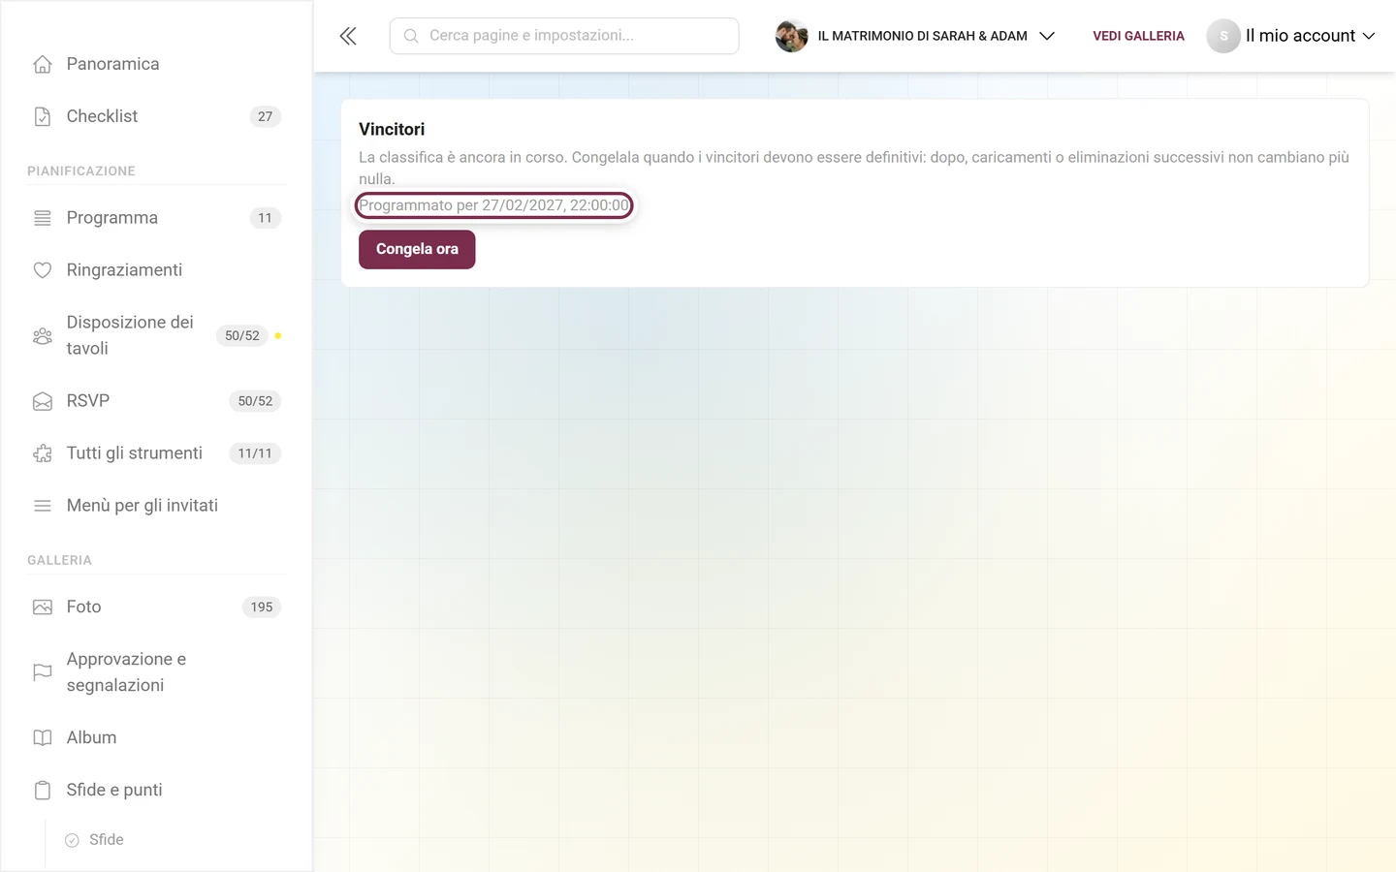
Task: Click the Vincitori heading
Action: 392,130
